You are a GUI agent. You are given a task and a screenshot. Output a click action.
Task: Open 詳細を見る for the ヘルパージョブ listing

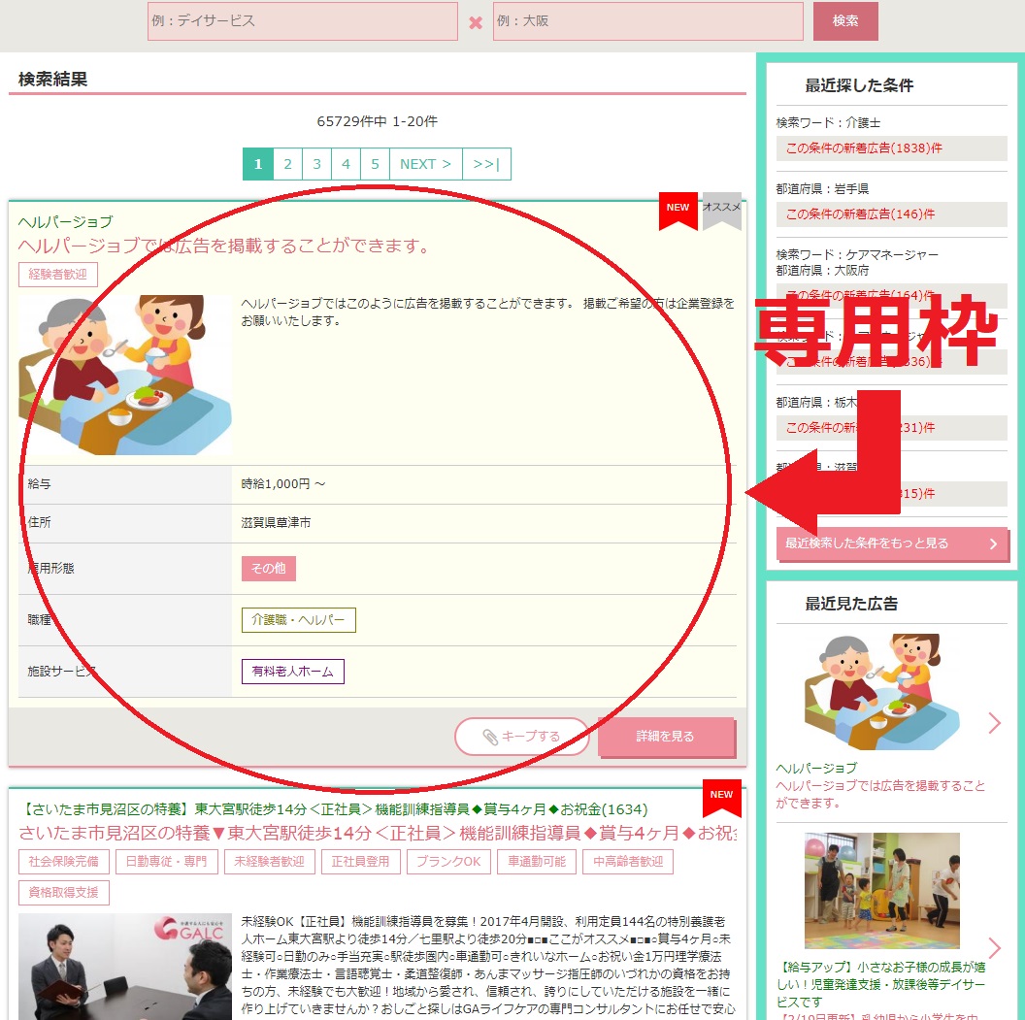pyautogui.click(x=666, y=737)
